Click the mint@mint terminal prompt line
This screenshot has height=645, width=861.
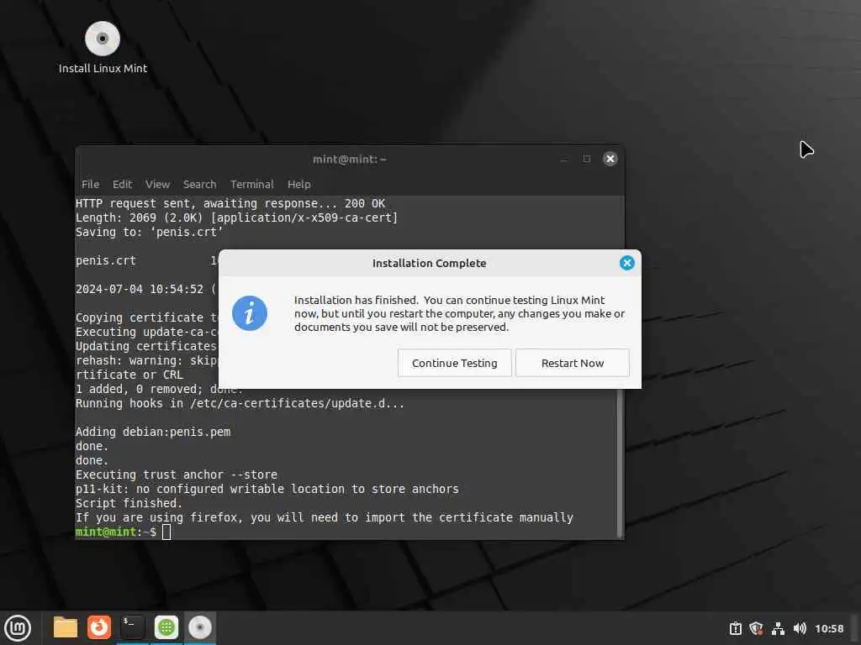point(124,532)
